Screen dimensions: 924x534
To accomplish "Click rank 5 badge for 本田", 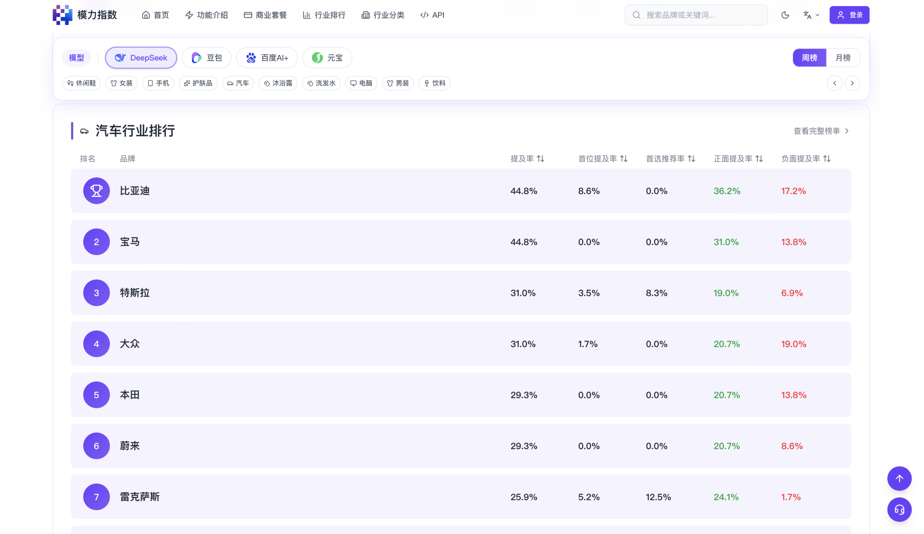I will [x=96, y=395].
